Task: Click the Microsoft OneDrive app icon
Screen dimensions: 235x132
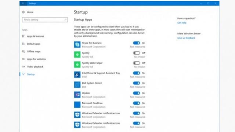Action: click(x=77, y=105)
